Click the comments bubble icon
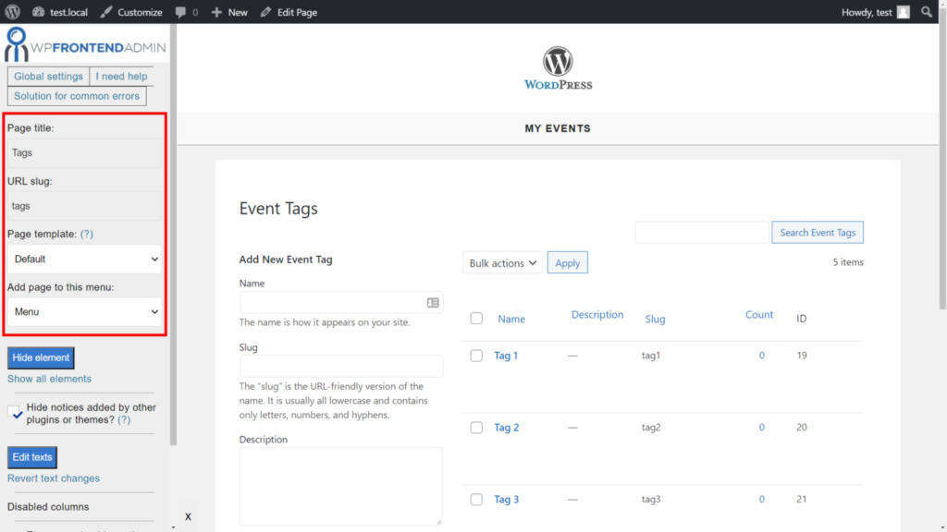Viewport: 947px width, 532px height. (x=179, y=12)
